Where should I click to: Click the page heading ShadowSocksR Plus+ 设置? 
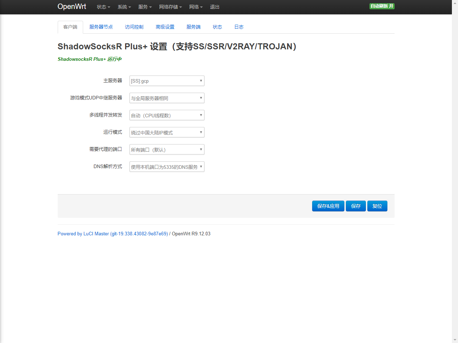(x=177, y=46)
